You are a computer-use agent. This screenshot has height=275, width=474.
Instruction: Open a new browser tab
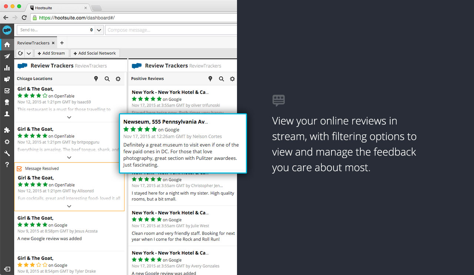(96, 8)
